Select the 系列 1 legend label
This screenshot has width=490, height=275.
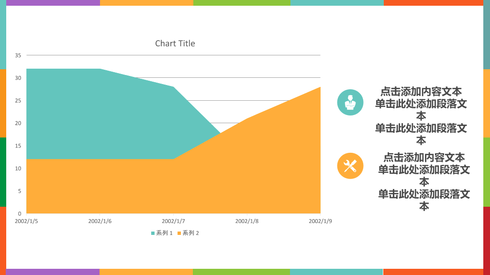coord(165,233)
